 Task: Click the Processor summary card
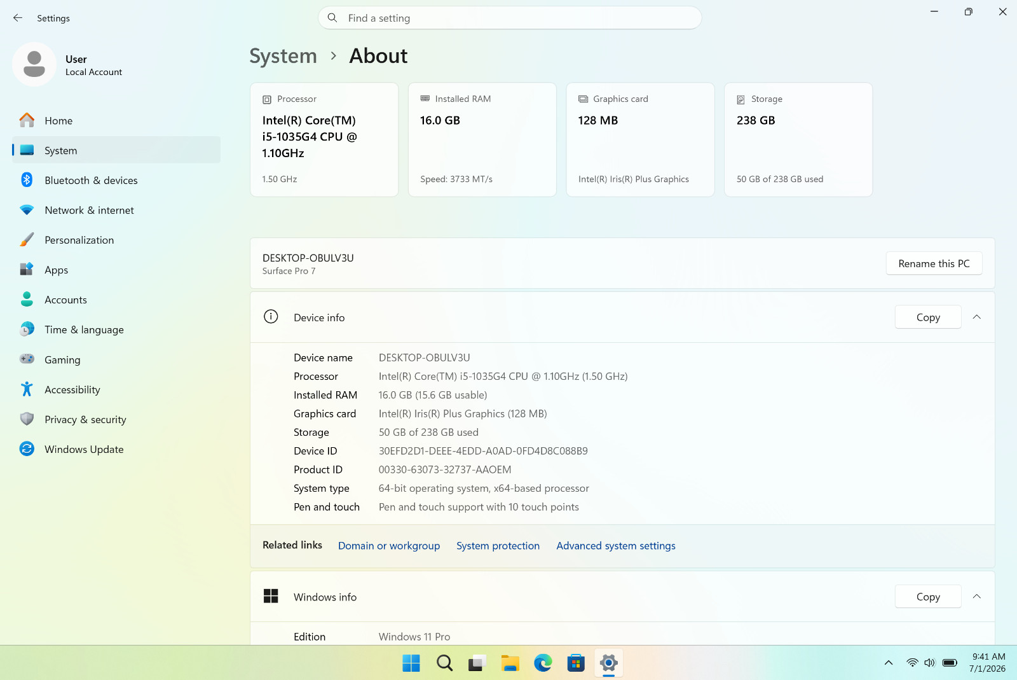point(324,139)
